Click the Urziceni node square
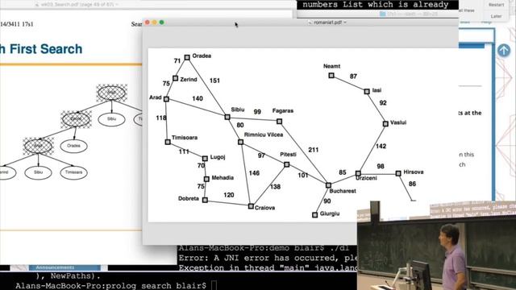 (x=358, y=173)
